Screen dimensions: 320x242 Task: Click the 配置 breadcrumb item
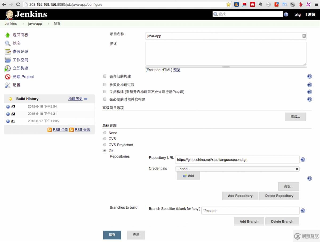click(x=57, y=23)
